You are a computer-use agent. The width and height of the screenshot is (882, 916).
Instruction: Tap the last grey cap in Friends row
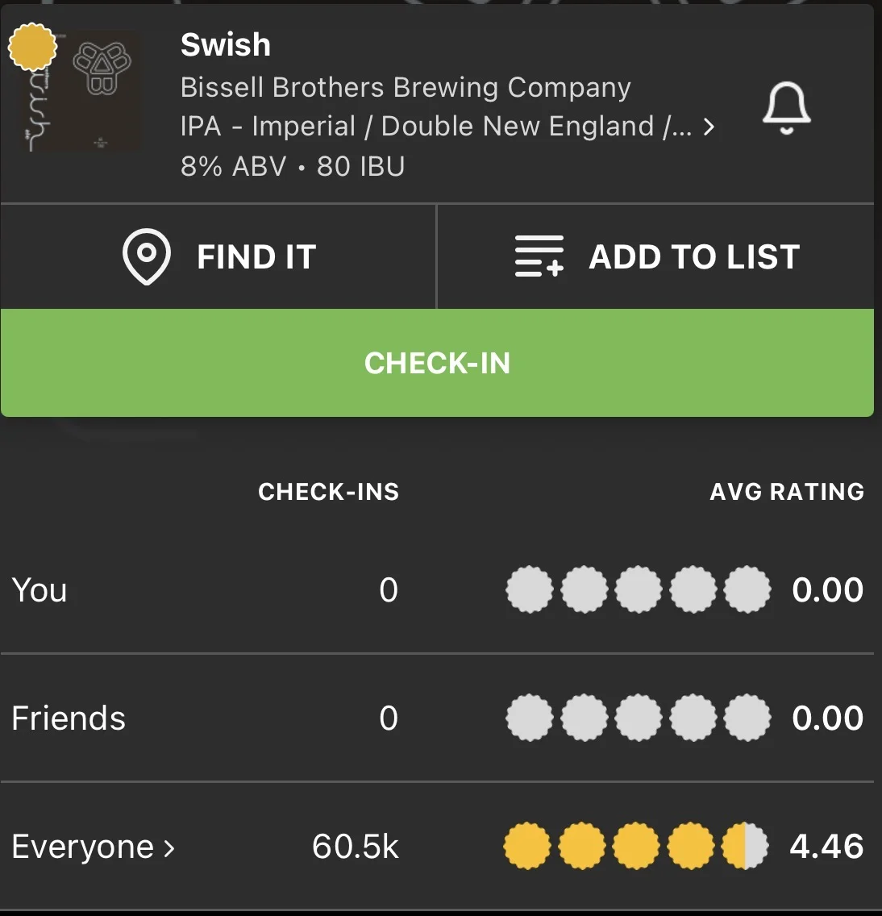pos(747,718)
